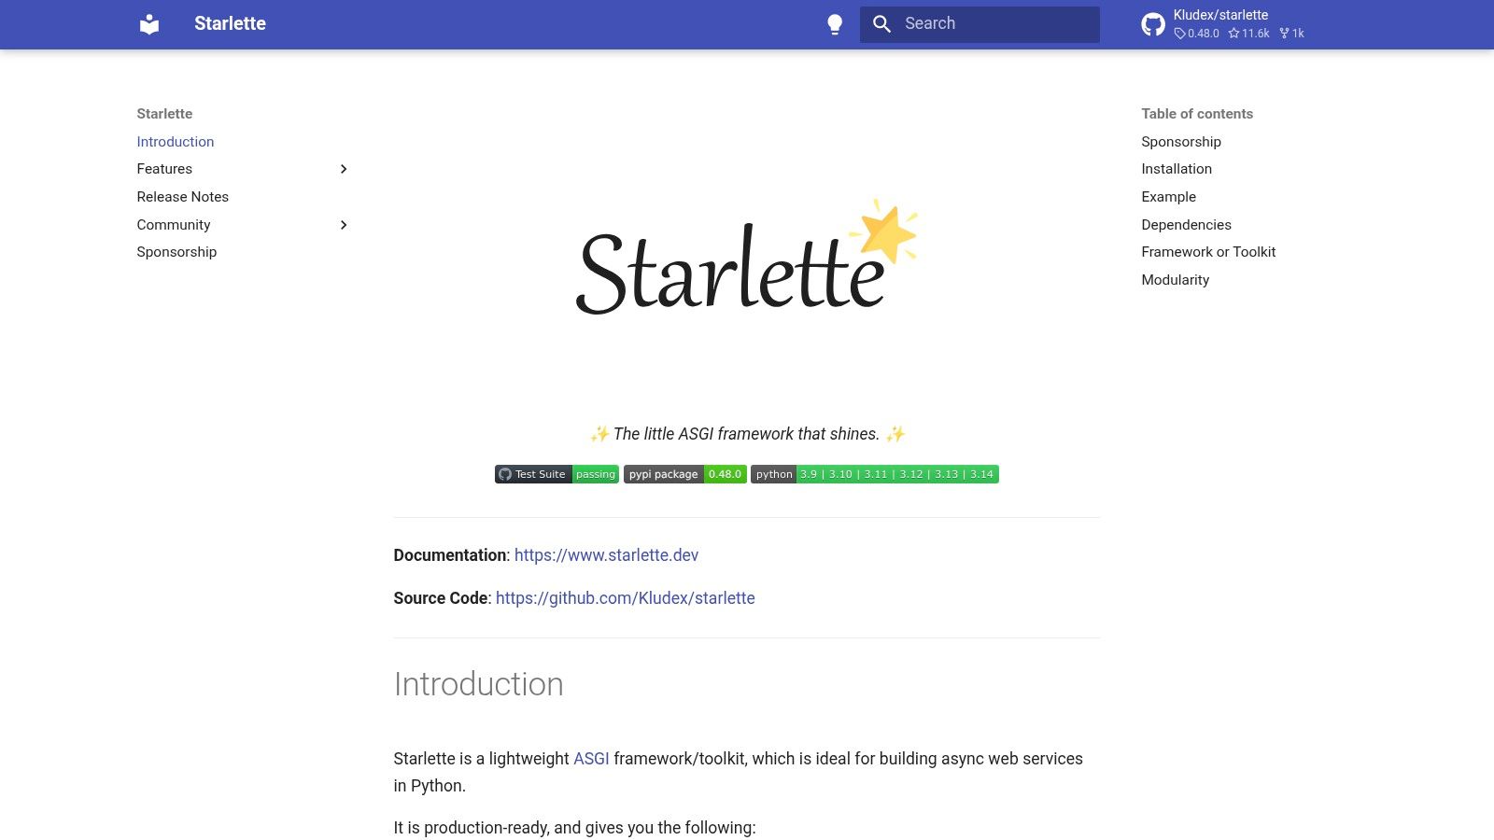Click the Starlette title in the header
The width and height of the screenshot is (1494, 840).
[230, 24]
